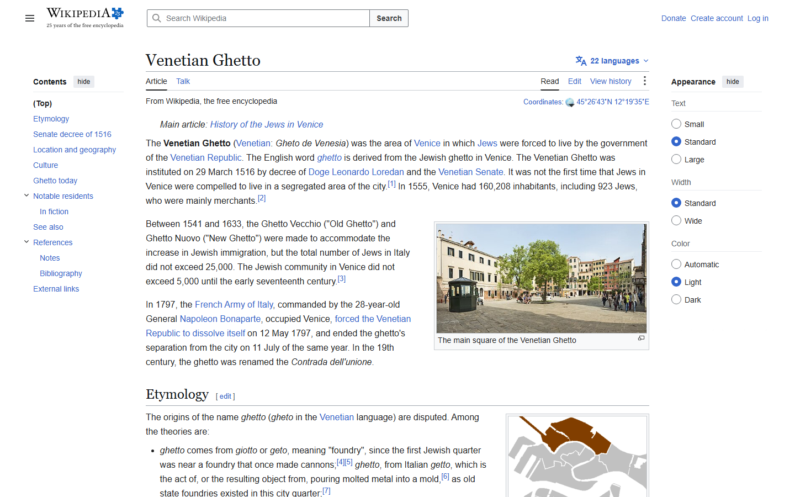Go to Notes subsection

point(50,258)
